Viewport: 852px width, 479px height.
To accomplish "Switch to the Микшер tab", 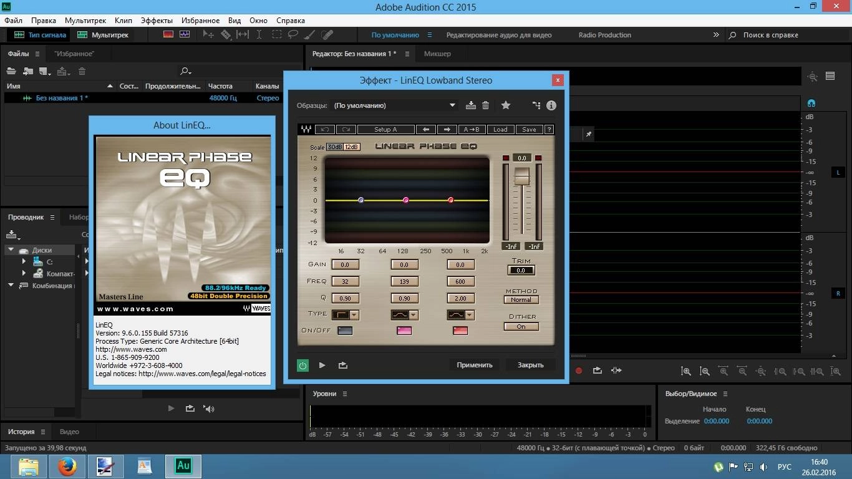I will pos(437,54).
